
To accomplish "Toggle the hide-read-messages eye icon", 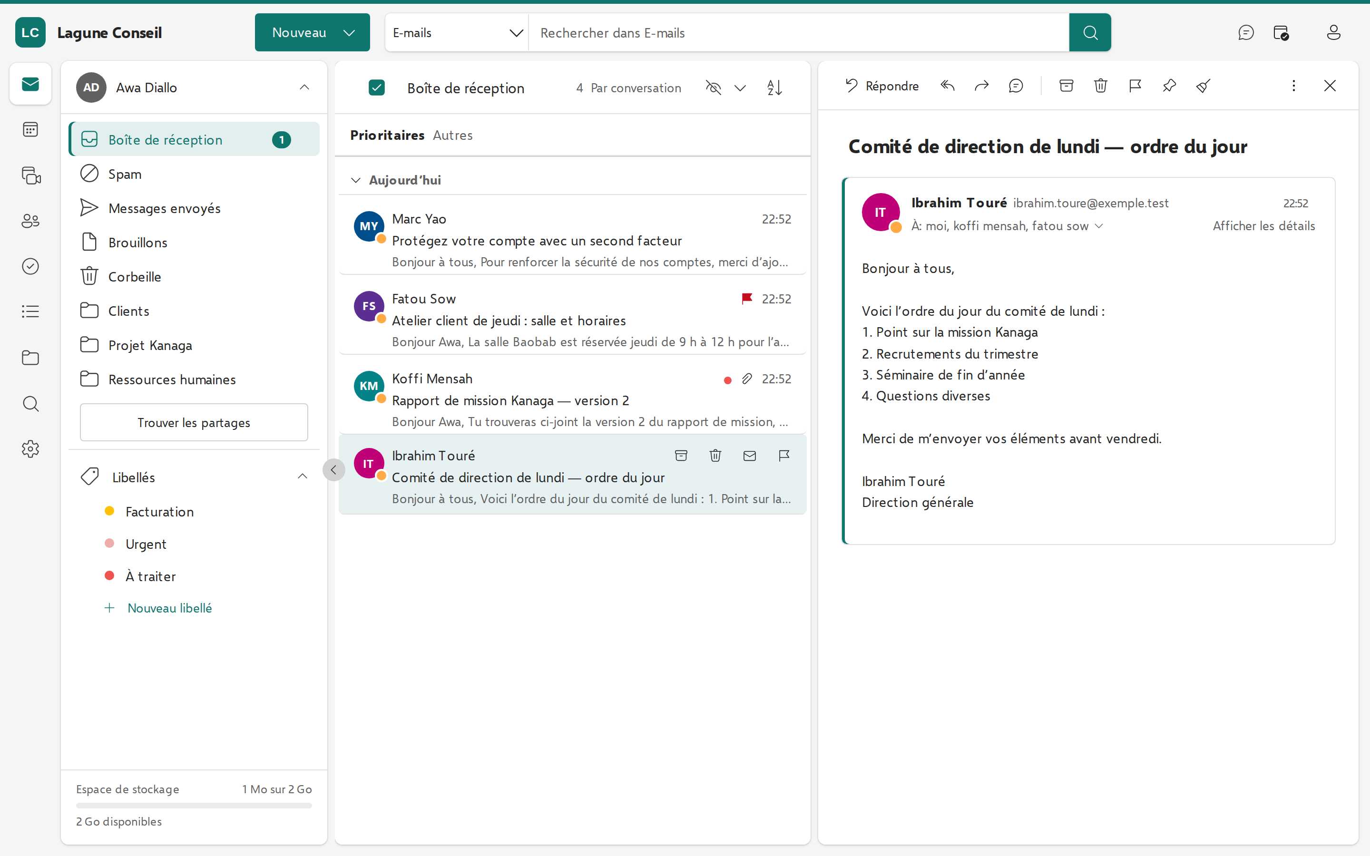I will pyautogui.click(x=714, y=88).
